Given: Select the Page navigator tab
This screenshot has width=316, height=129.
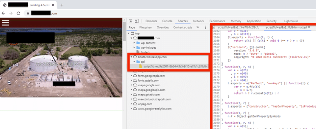Looking at the screenshot, I should pos(132,27).
